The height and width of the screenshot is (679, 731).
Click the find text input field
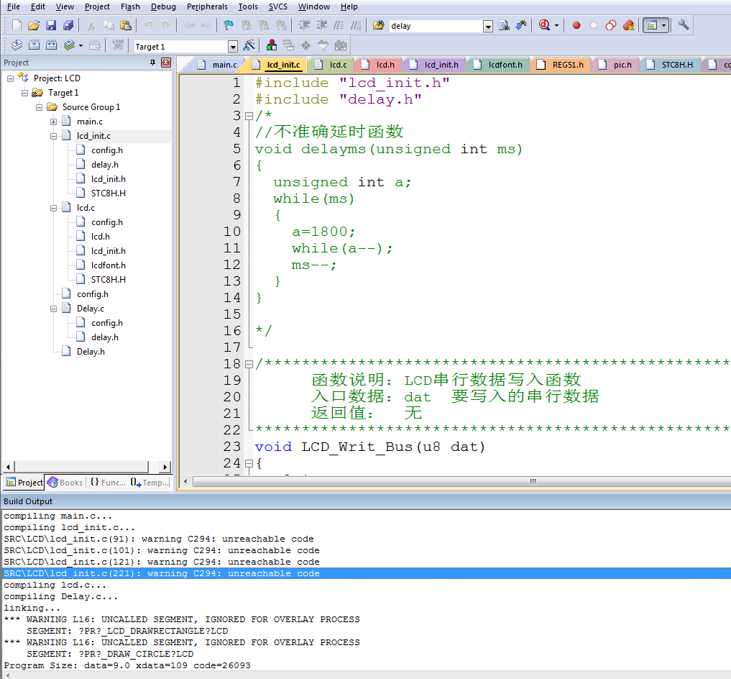(436, 26)
